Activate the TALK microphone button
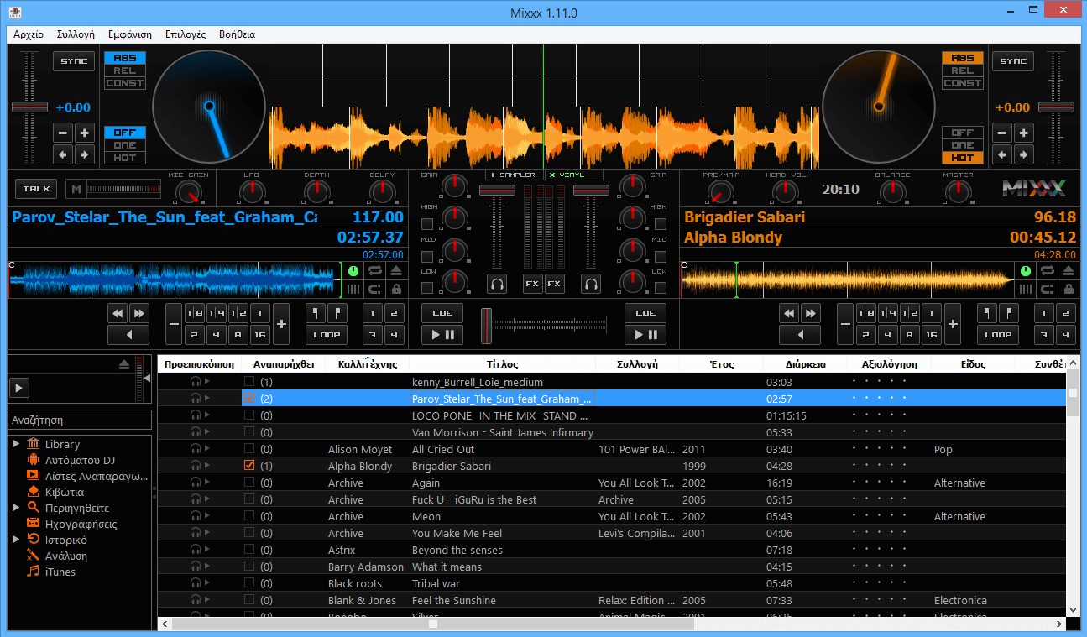1087x637 pixels. pyautogui.click(x=36, y=190)
